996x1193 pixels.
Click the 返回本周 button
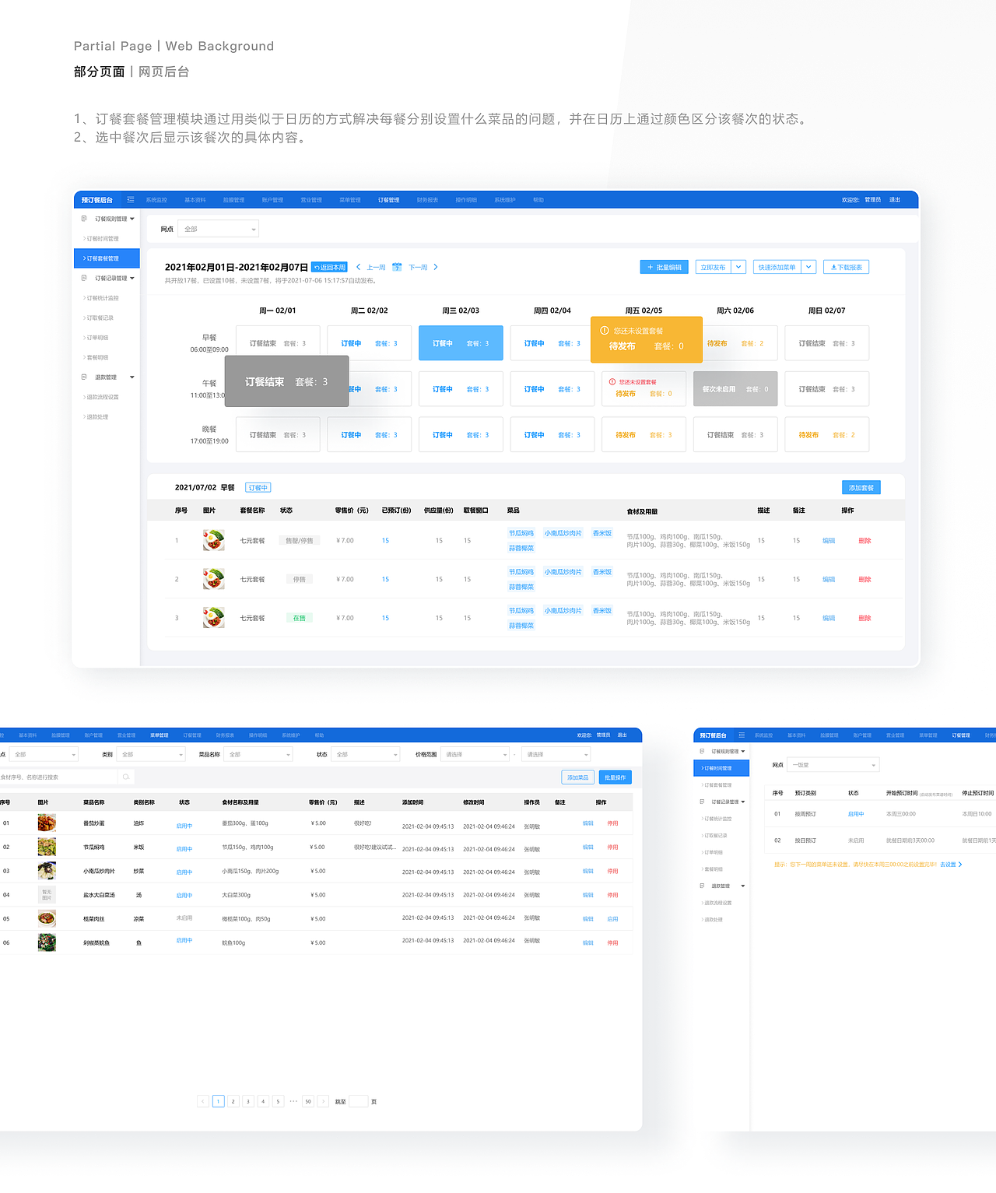point(329,267)
